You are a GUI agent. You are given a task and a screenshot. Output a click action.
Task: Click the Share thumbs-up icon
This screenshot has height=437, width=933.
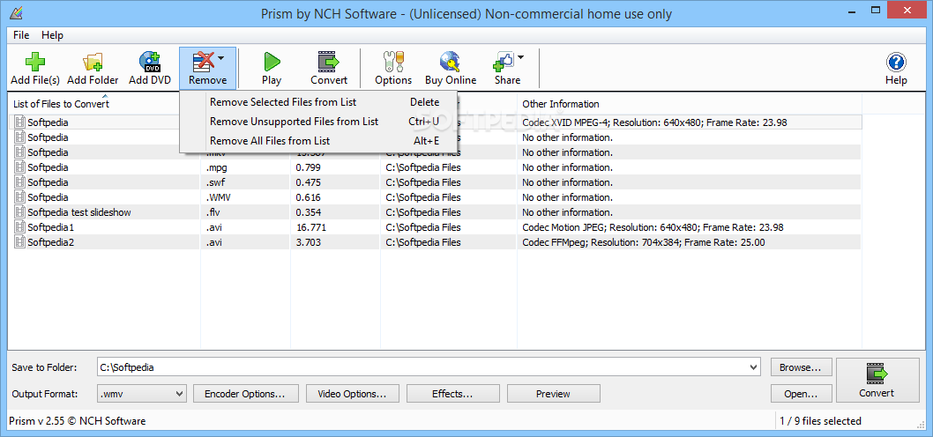click(x=503, y=62)
